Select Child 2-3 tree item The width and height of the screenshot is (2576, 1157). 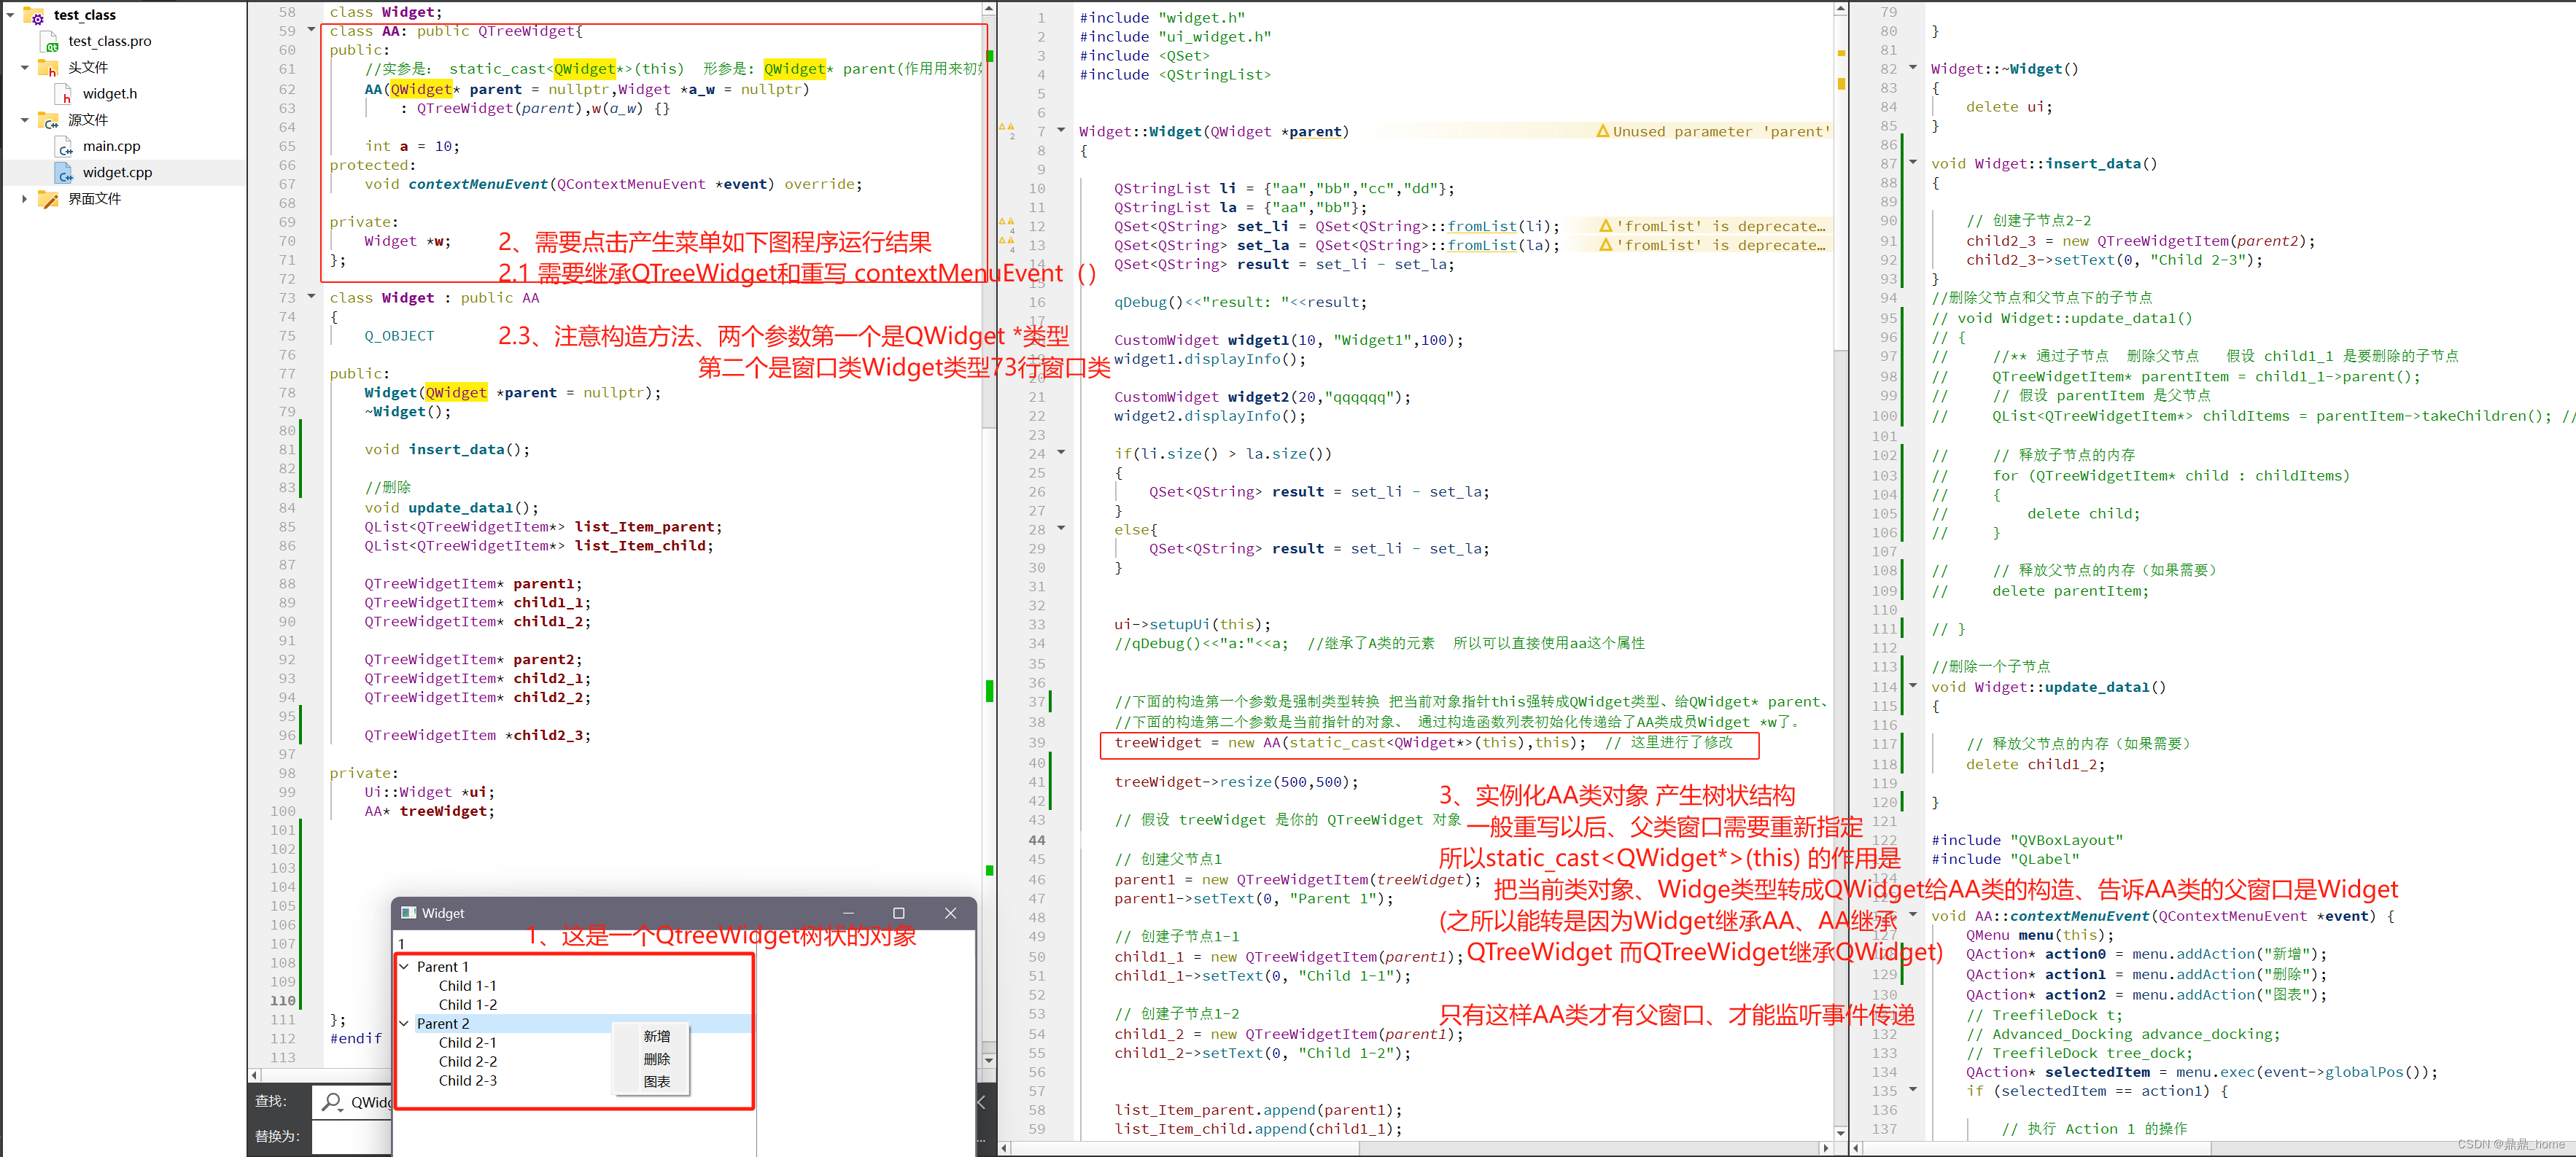[x=467, y=1081]
